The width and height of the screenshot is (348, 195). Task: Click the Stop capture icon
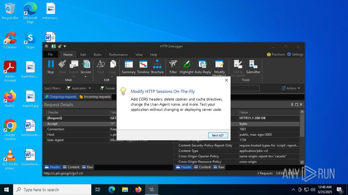51,64
